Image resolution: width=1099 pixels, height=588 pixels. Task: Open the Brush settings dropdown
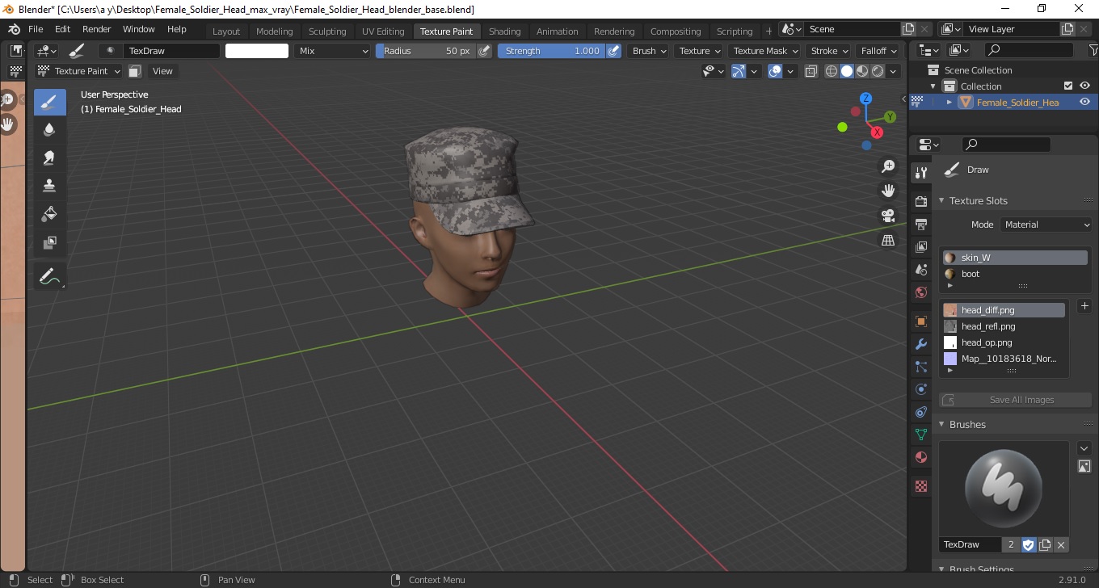[650, 51]
